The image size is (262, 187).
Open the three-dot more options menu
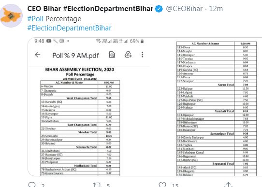click(143, 55)
